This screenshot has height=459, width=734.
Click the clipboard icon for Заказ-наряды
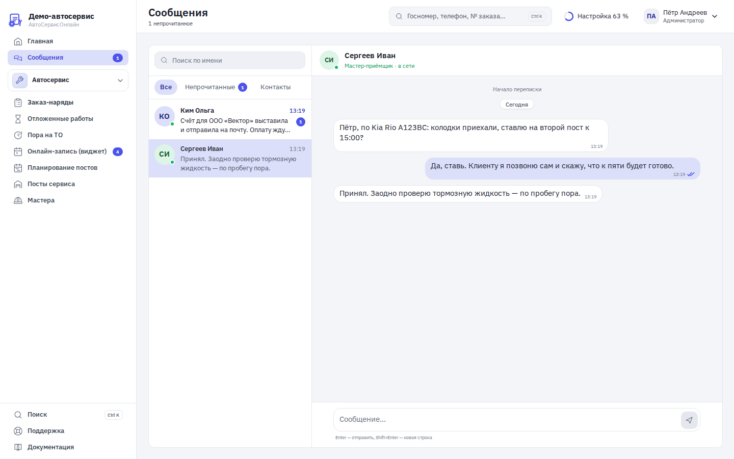pyautogui.click(x=18, y=103)
